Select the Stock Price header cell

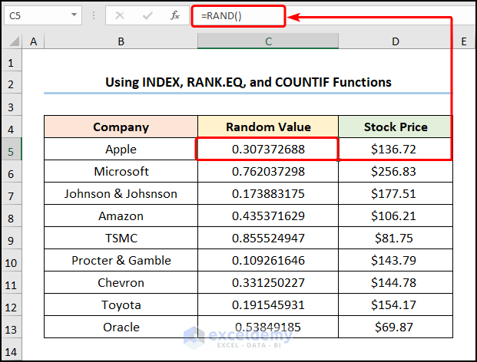(396, 127)
